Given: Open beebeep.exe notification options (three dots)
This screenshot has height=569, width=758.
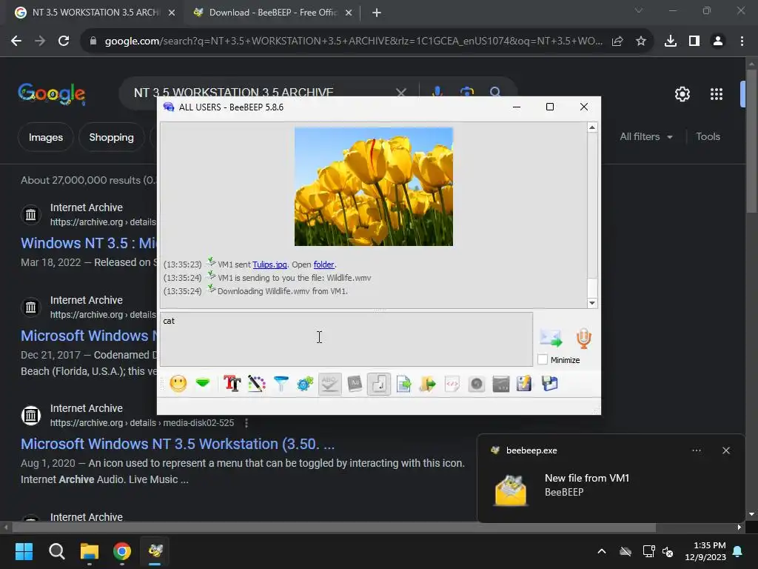Looking at the screenshot, I should 696,450.
